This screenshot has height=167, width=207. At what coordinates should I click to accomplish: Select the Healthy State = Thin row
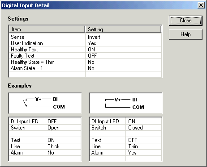85,62
